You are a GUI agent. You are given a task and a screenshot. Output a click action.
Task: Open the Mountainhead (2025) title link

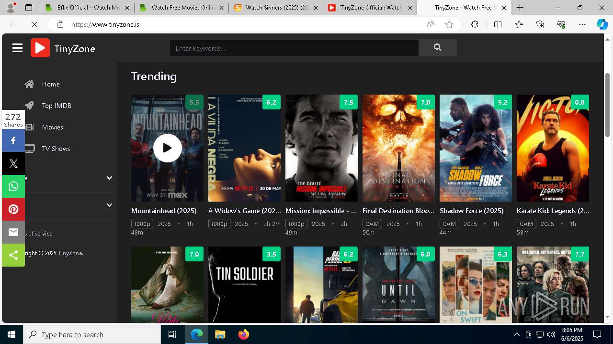click(164, 211)
